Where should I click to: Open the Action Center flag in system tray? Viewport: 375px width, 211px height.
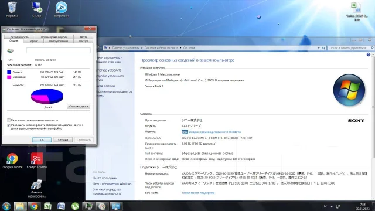[x=338, y=206]
